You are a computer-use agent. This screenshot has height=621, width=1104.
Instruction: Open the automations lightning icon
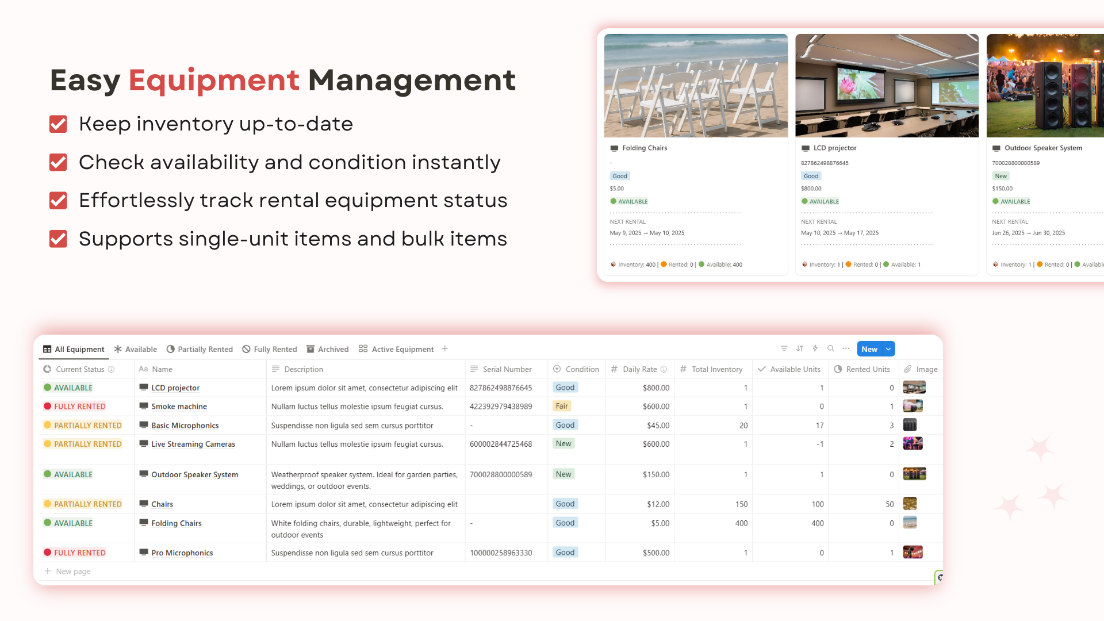click(x=815, y=348)
